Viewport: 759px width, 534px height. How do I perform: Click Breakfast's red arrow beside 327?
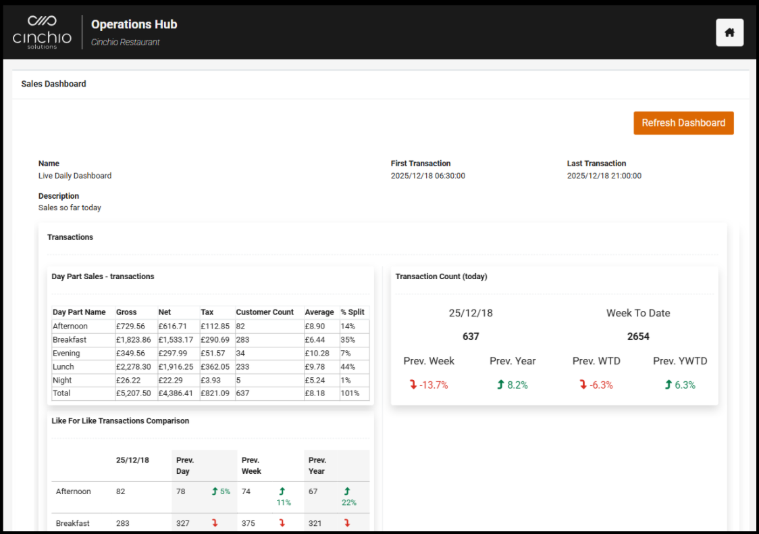[x=215, y=523]
